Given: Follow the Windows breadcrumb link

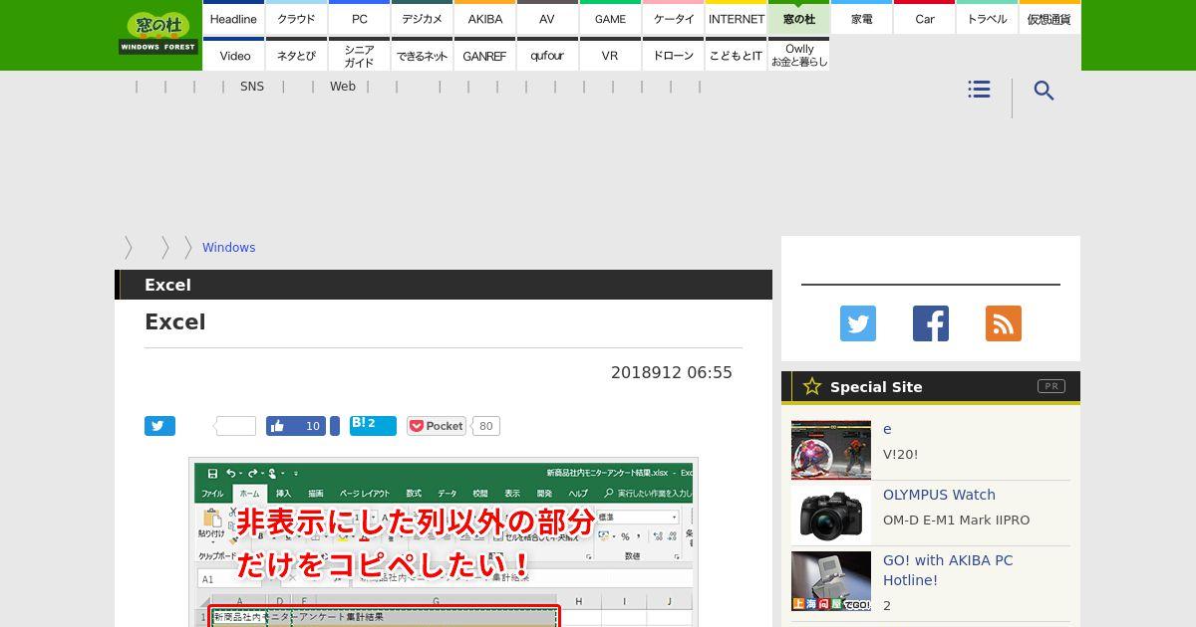Looking at the screenshot, I should tap(228, 247).
